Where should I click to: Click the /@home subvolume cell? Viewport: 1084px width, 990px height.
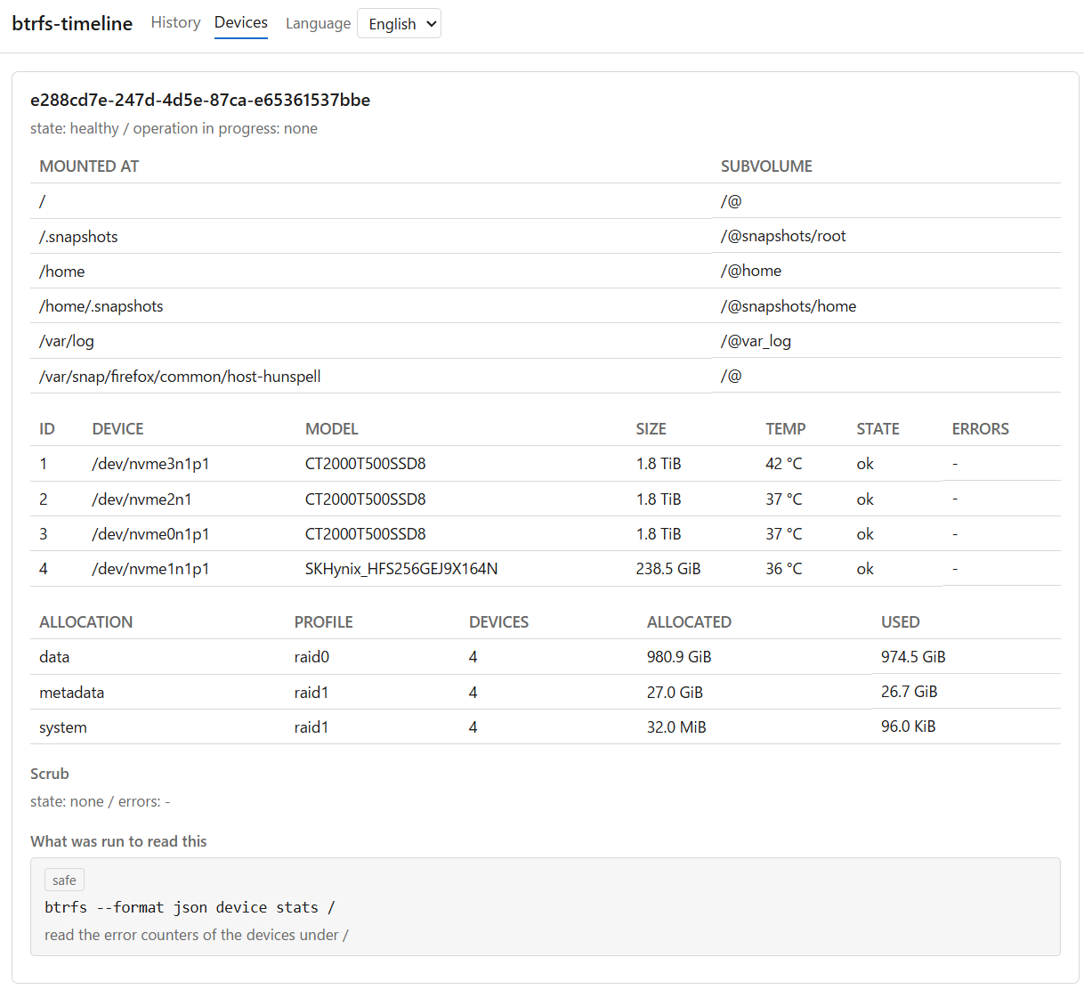coord(751,271)
